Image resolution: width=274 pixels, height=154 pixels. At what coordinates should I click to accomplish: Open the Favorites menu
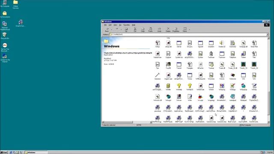click(x=127, y=25)
